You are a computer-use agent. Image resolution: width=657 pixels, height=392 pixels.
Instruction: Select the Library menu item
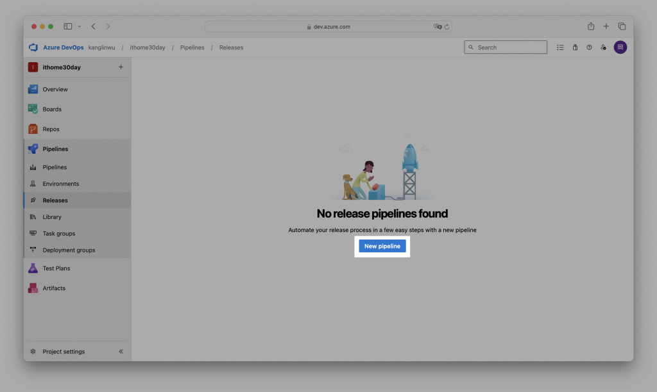(52, 216)
